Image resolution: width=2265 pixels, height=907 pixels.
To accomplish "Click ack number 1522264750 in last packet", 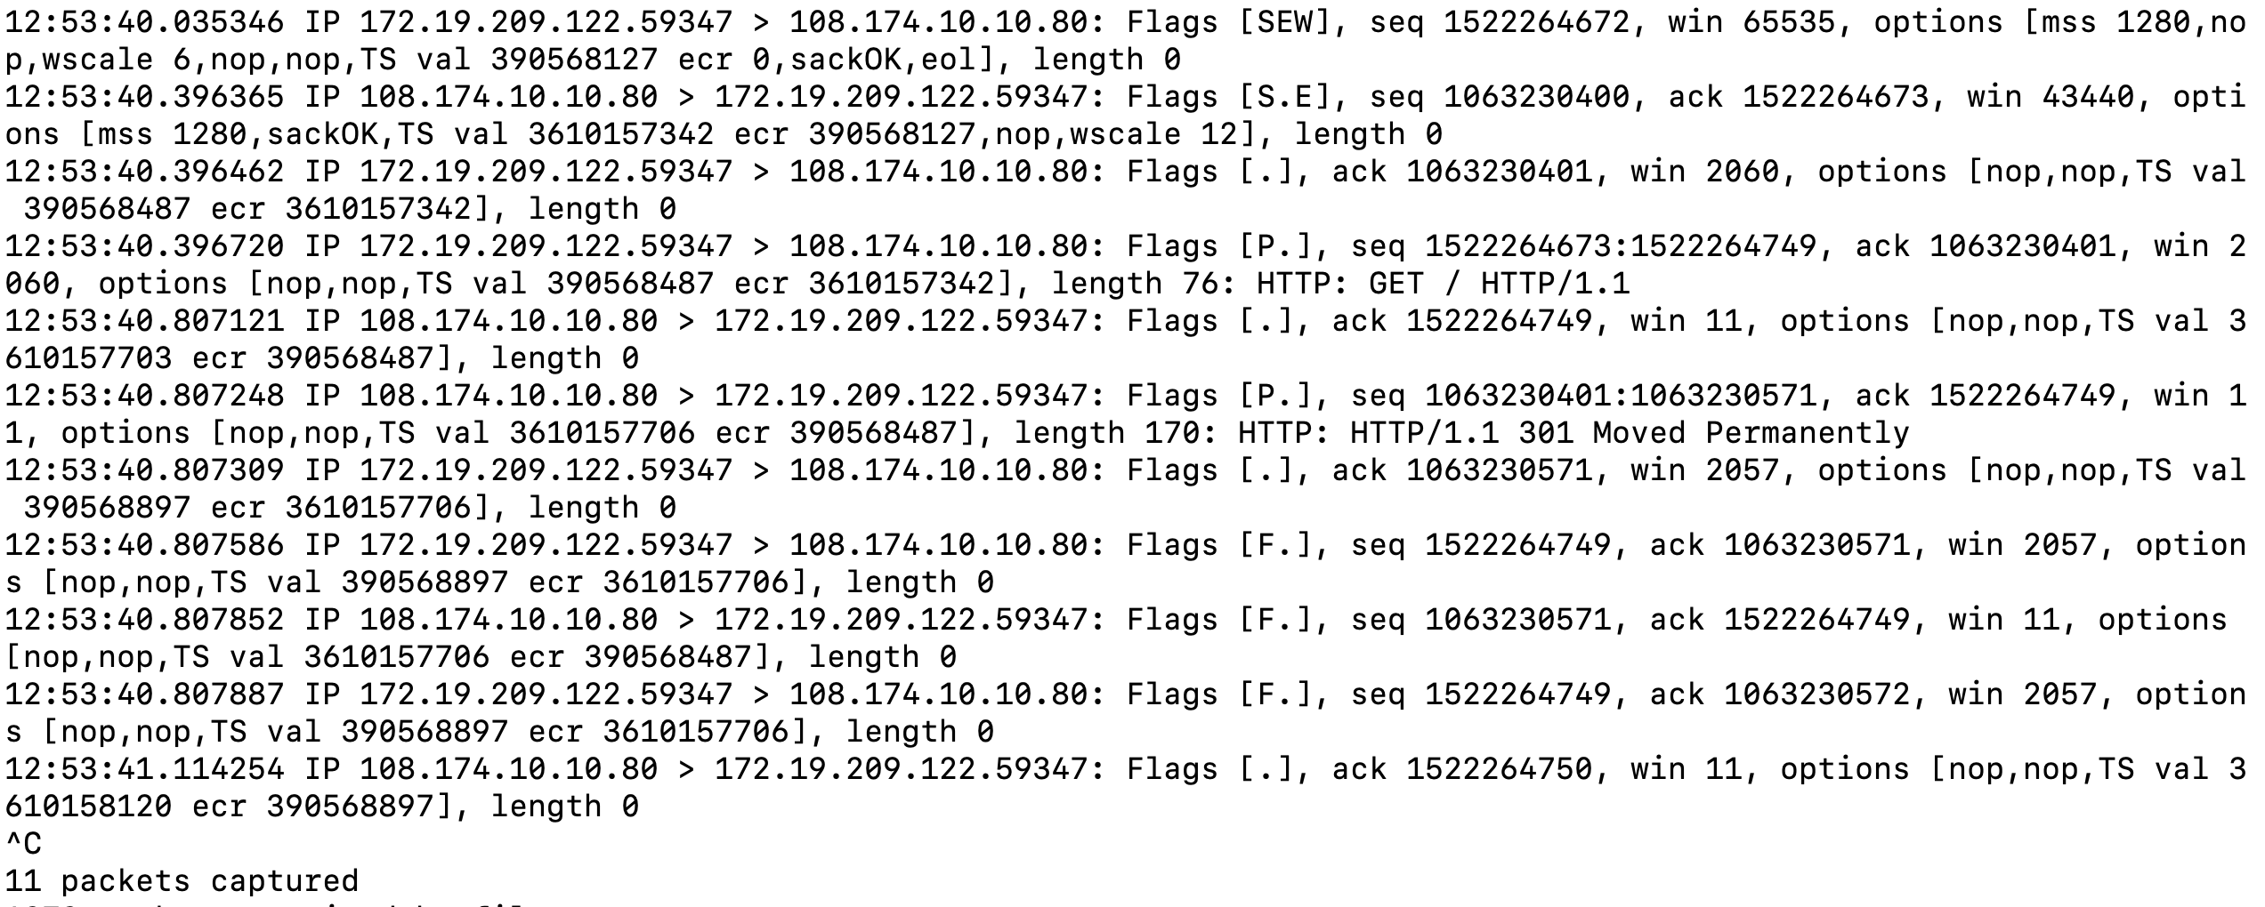I will point(1499,769).
